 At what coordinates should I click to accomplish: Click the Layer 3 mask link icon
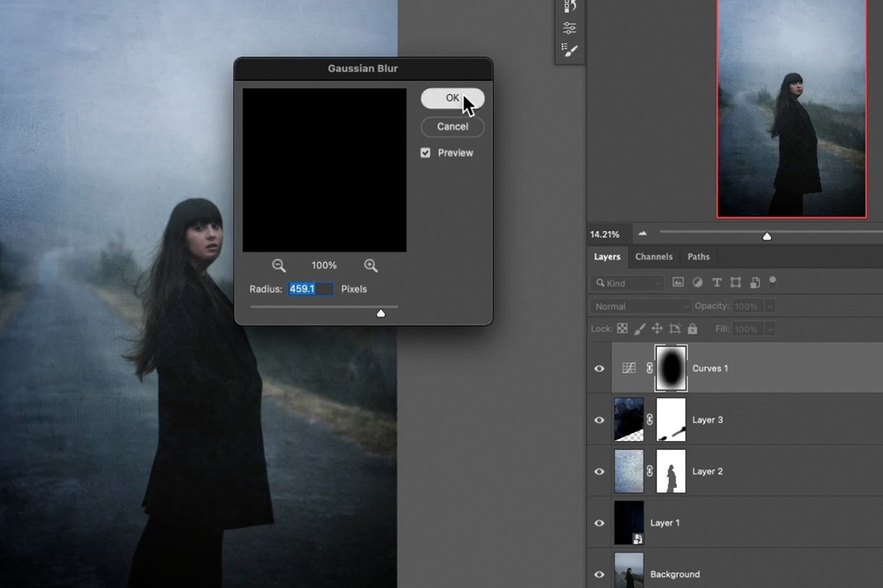coord(650,420)
